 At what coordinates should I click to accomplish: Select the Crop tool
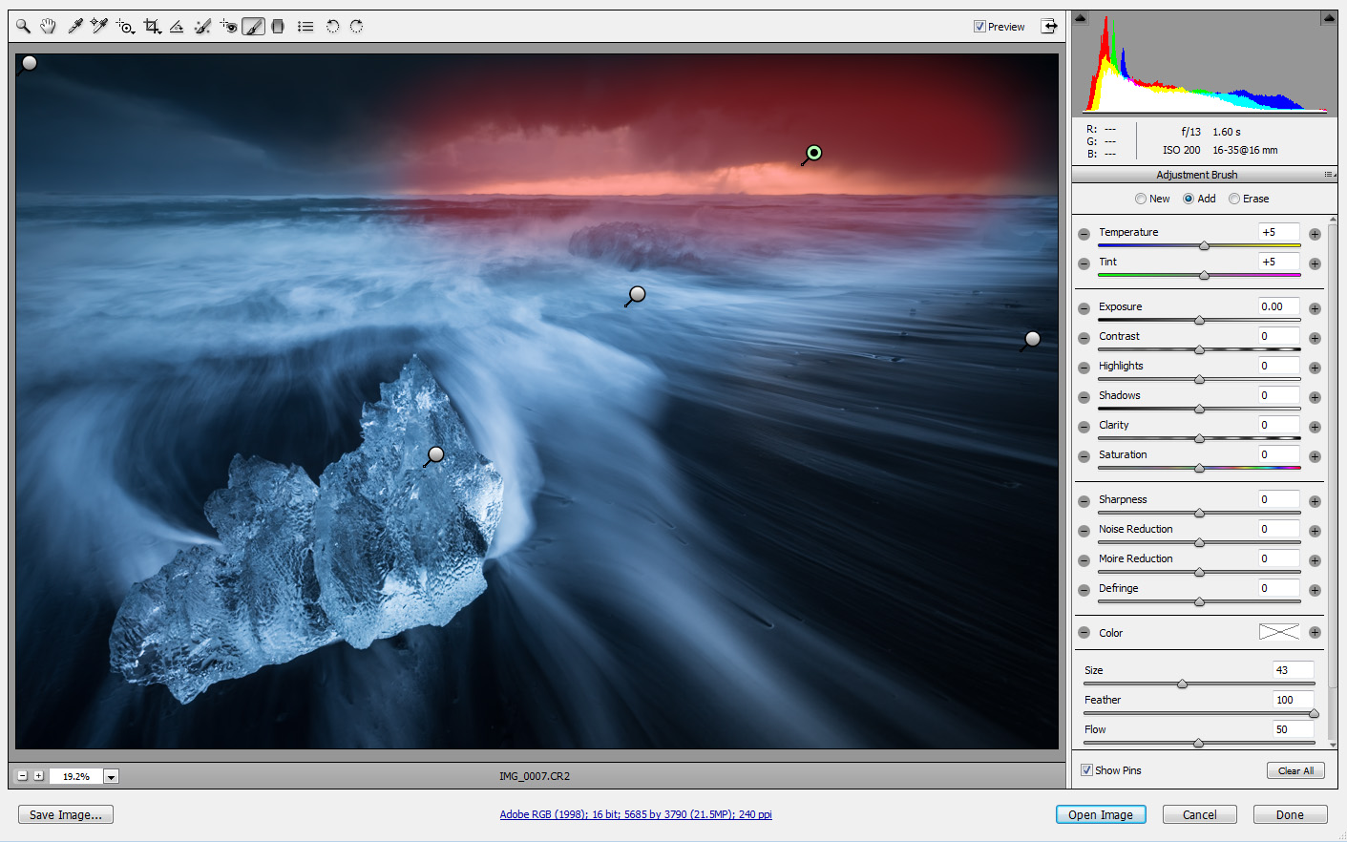pos(150,26)
